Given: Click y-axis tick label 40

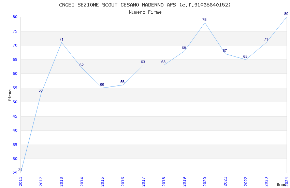Looking at the screenshot, I should [15, 130].
